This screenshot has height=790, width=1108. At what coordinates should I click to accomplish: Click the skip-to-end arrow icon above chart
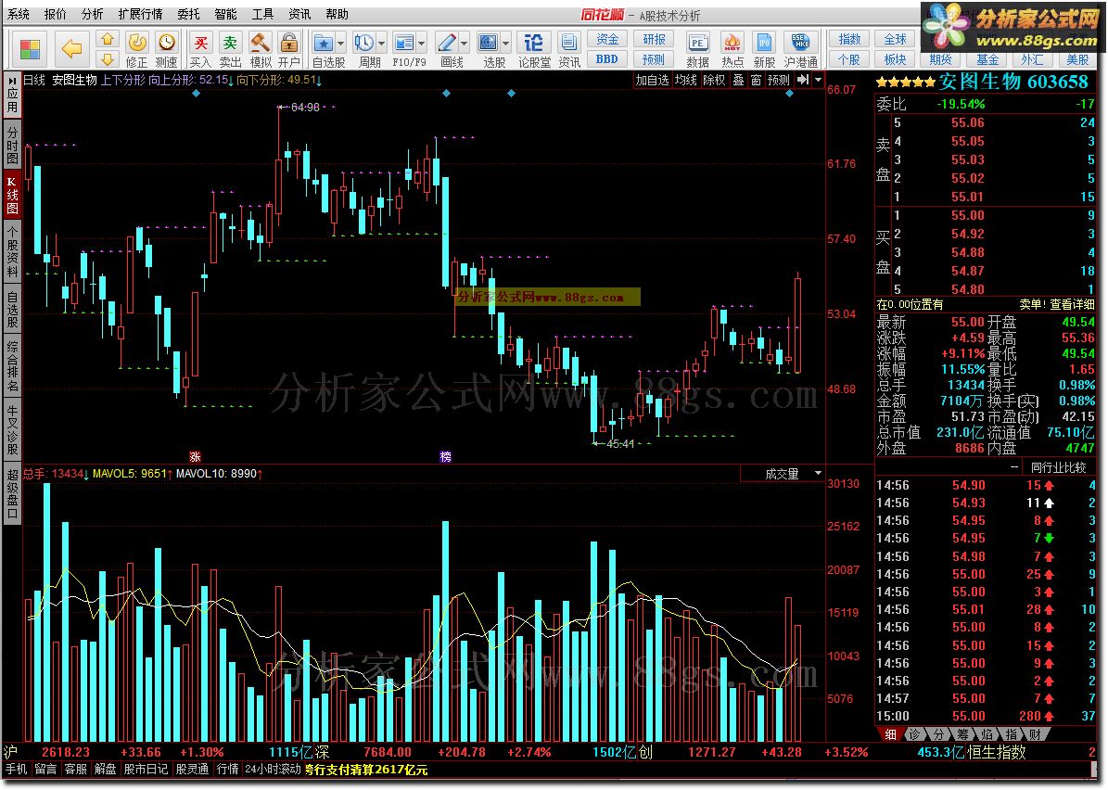pyautogui.click(x=803, y=80)
